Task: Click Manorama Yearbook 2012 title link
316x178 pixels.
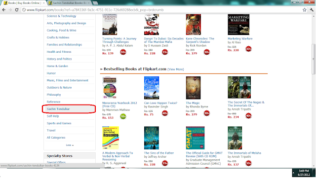Action: tap(119, 105)
